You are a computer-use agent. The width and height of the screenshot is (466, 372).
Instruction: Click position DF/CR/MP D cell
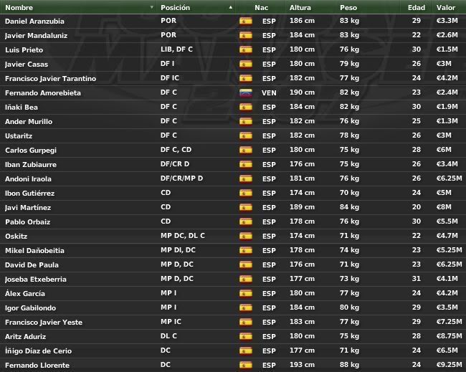tap(181, 178)
